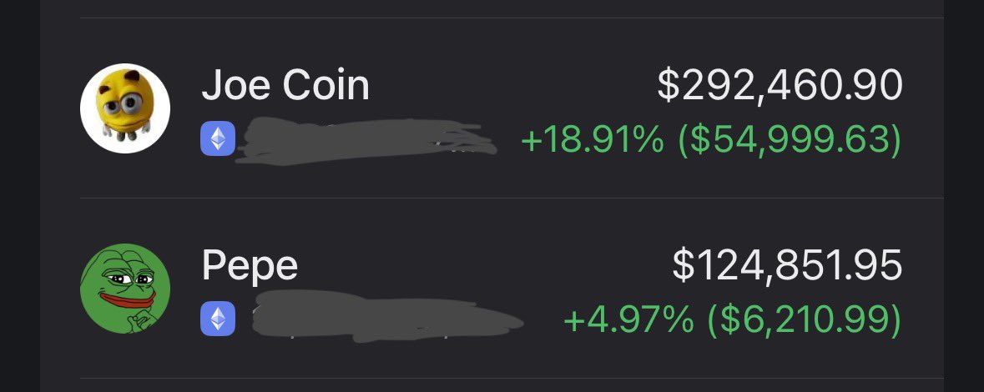Viewport: 984px width, 392px height.
Task: Tap the ($54,999.63) profit amount
Action: (x=790, y=139)
